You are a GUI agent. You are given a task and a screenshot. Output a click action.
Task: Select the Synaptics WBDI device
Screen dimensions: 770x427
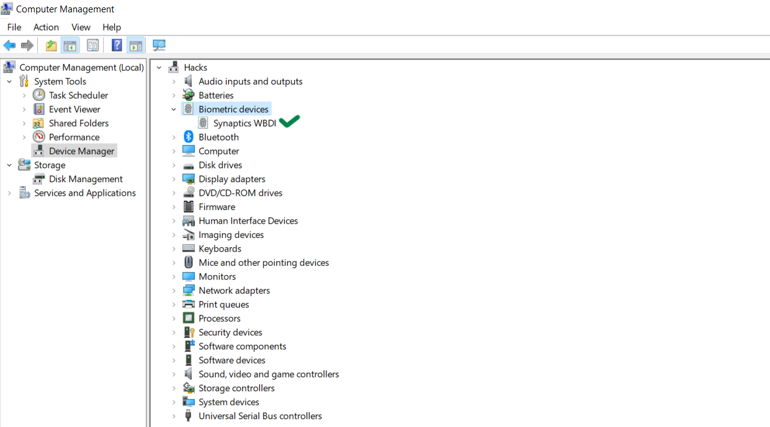246,123
